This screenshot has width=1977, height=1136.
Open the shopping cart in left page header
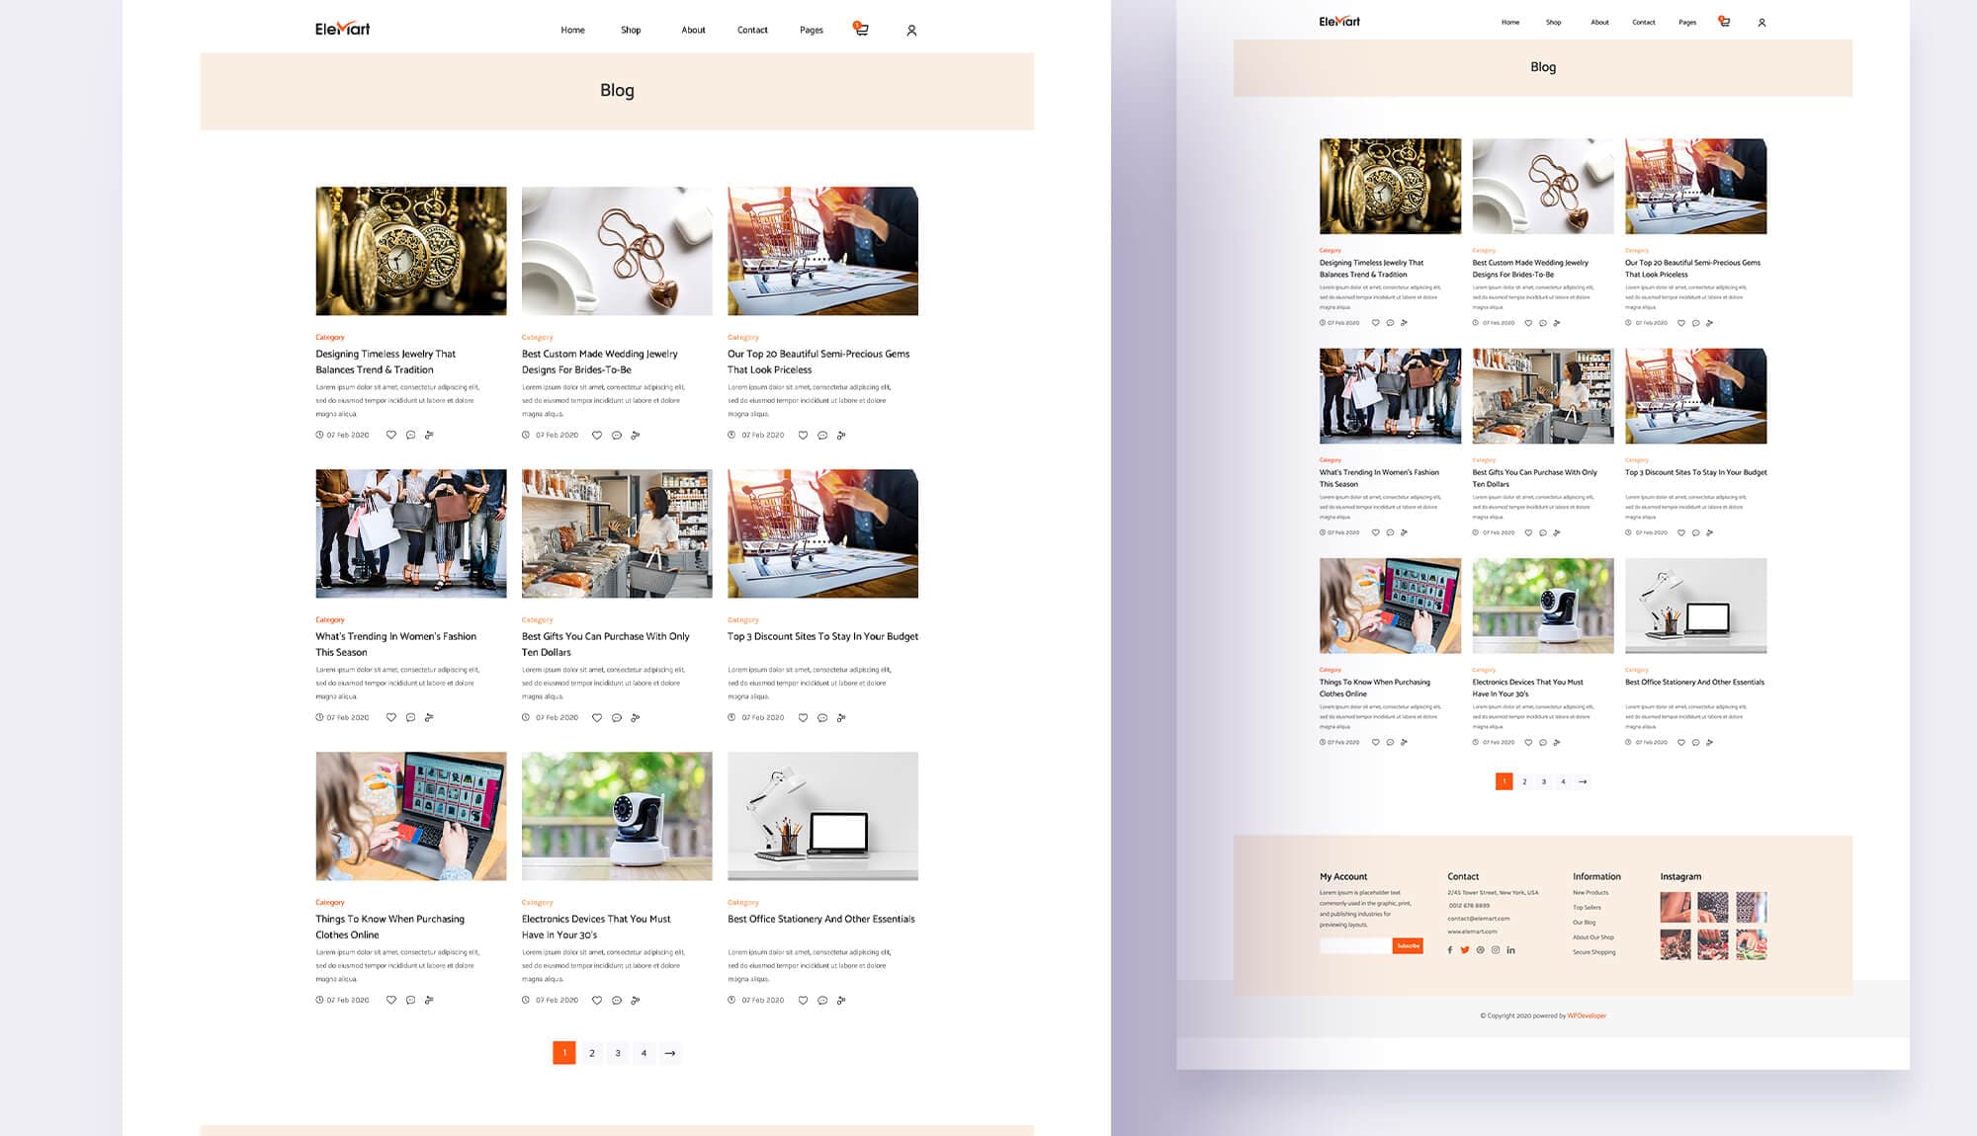[862, 30]
